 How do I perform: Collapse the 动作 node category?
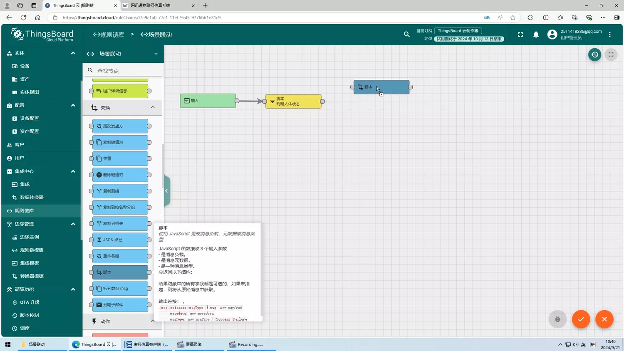[x=153, y=321]
